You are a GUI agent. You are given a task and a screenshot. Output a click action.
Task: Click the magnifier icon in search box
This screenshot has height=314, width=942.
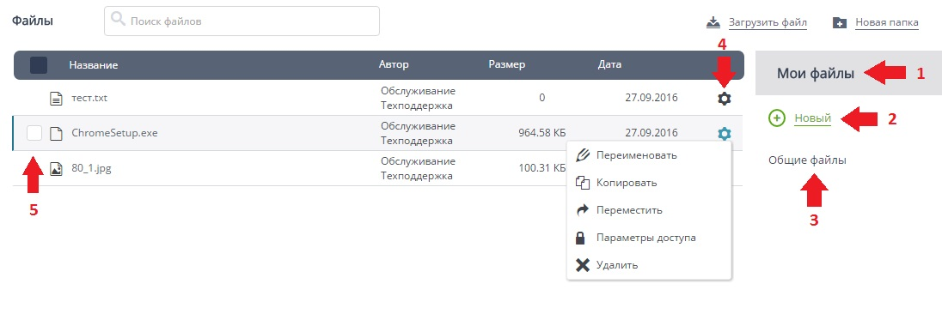pos(119,21)
